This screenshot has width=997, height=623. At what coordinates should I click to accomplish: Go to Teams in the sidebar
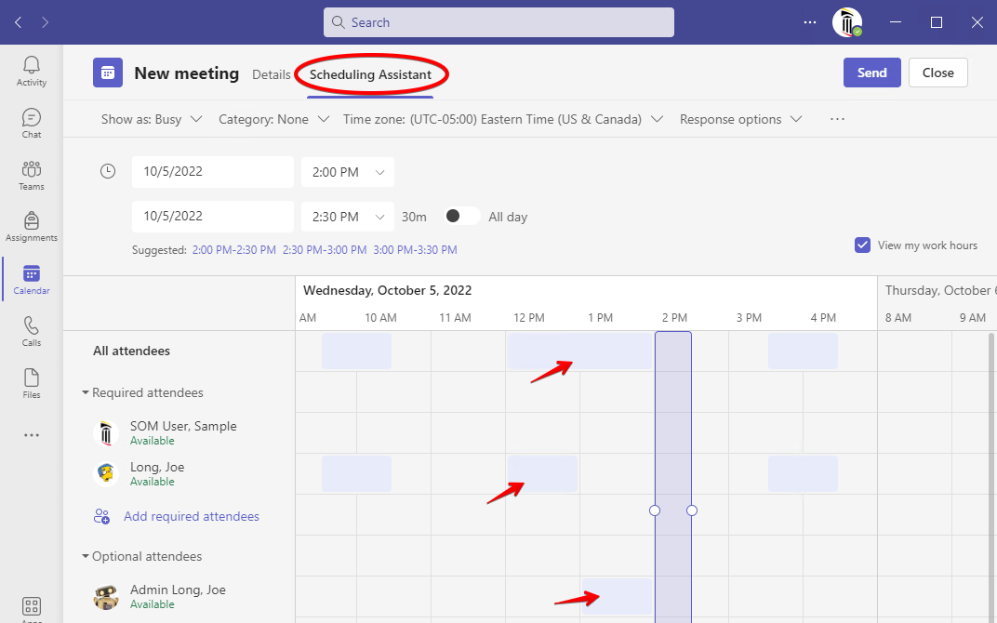(32, 175)
